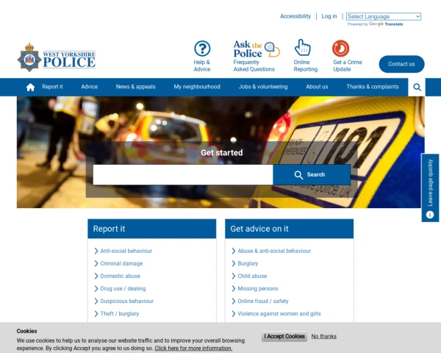Open News & appeals menu item

point(135,87)
